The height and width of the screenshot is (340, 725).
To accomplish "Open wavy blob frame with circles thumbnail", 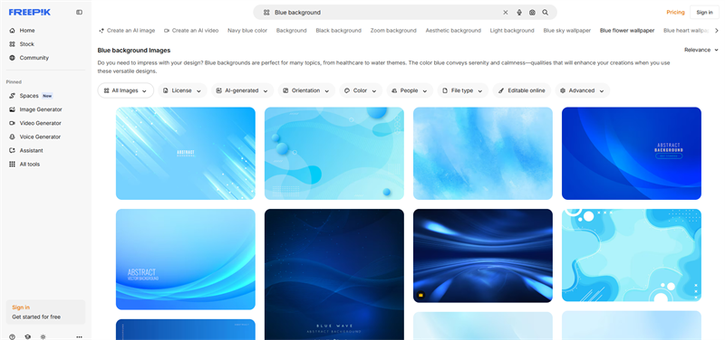I will coord(632,255).
